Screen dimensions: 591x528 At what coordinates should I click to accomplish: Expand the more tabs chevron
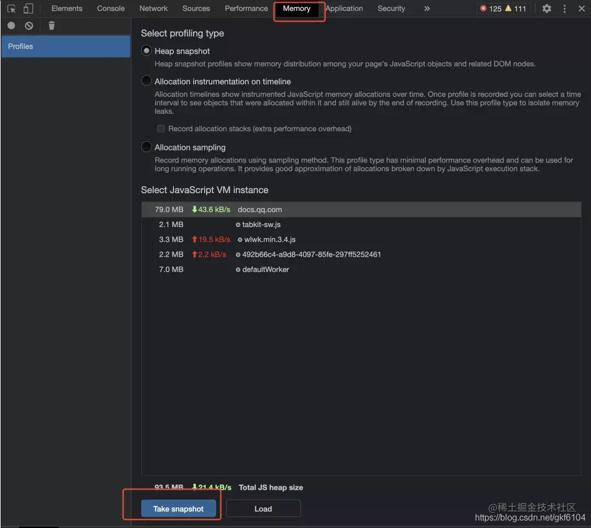click(427, 8)
